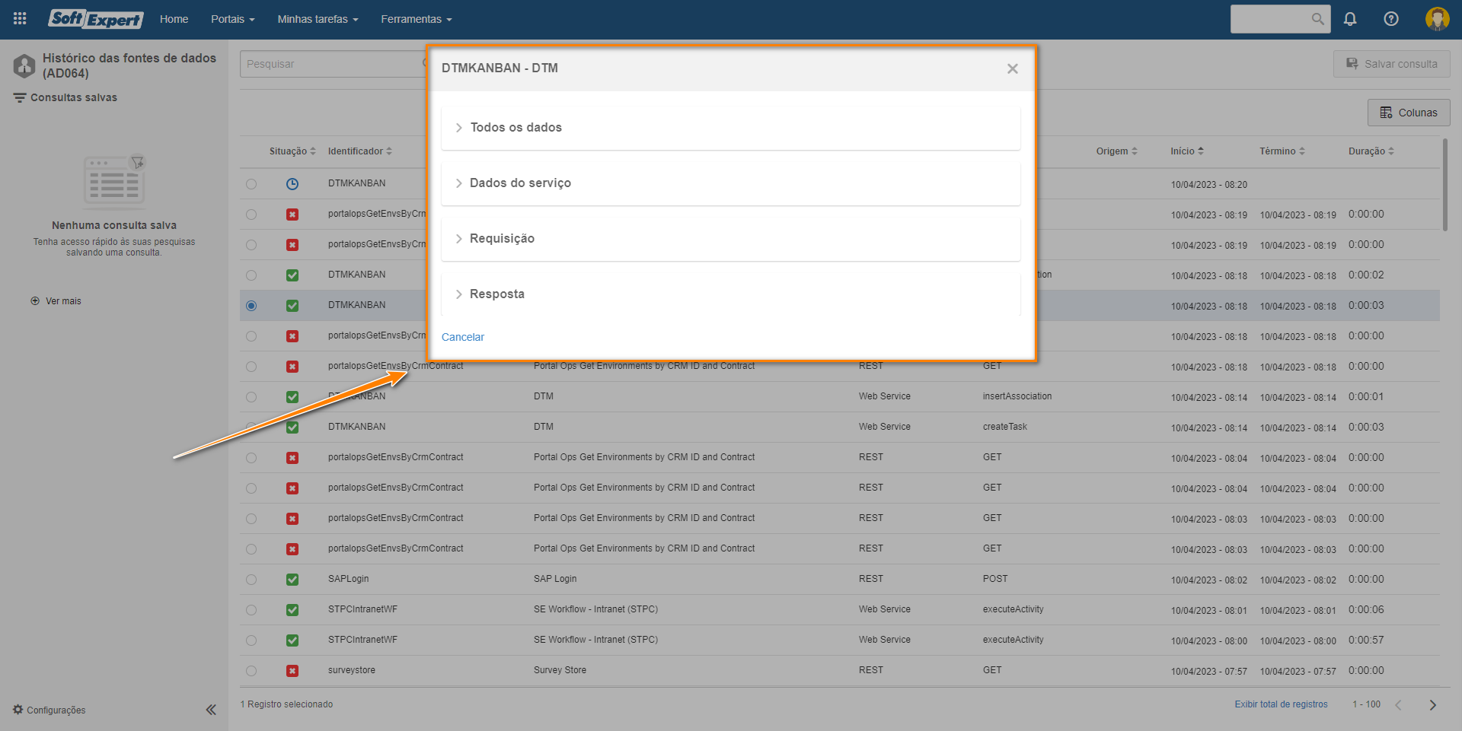Go to next page of records
Image resolution: width=1462 pixels, height=731 pixels.
[x=1432, y=705]
